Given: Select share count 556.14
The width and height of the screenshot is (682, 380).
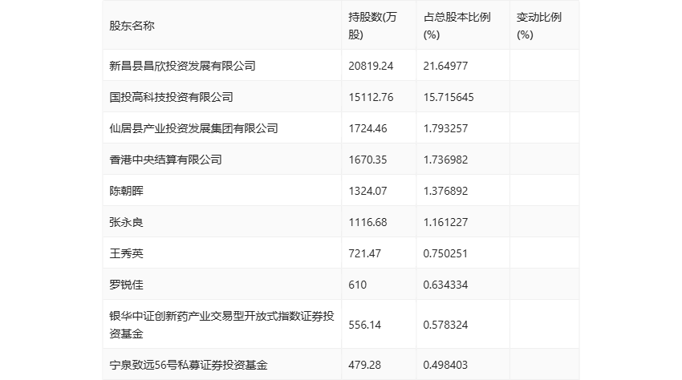Looking at the screenshot, I should click(x=364, y=325).
